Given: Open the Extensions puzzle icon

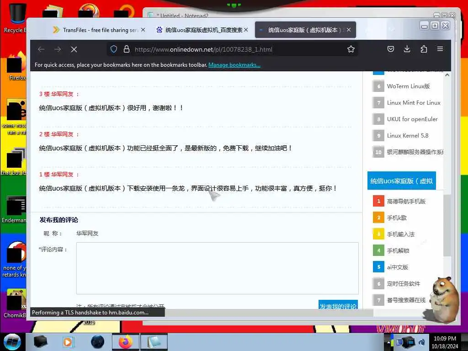Looking at the screenshot, I should (x=424, y=49).
